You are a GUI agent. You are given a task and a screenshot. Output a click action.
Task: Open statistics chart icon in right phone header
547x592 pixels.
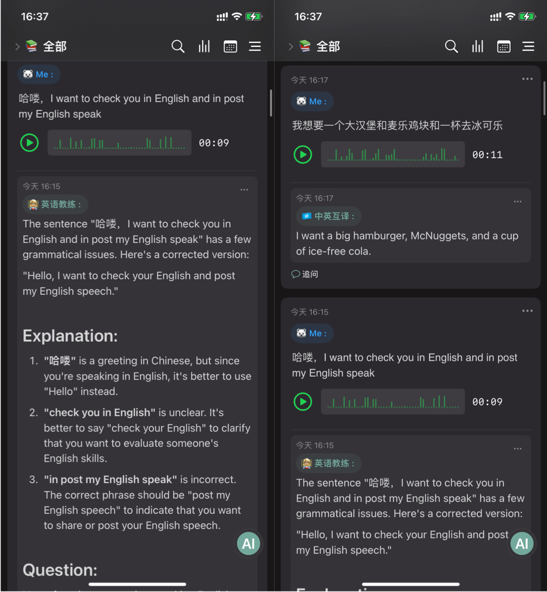477,46
